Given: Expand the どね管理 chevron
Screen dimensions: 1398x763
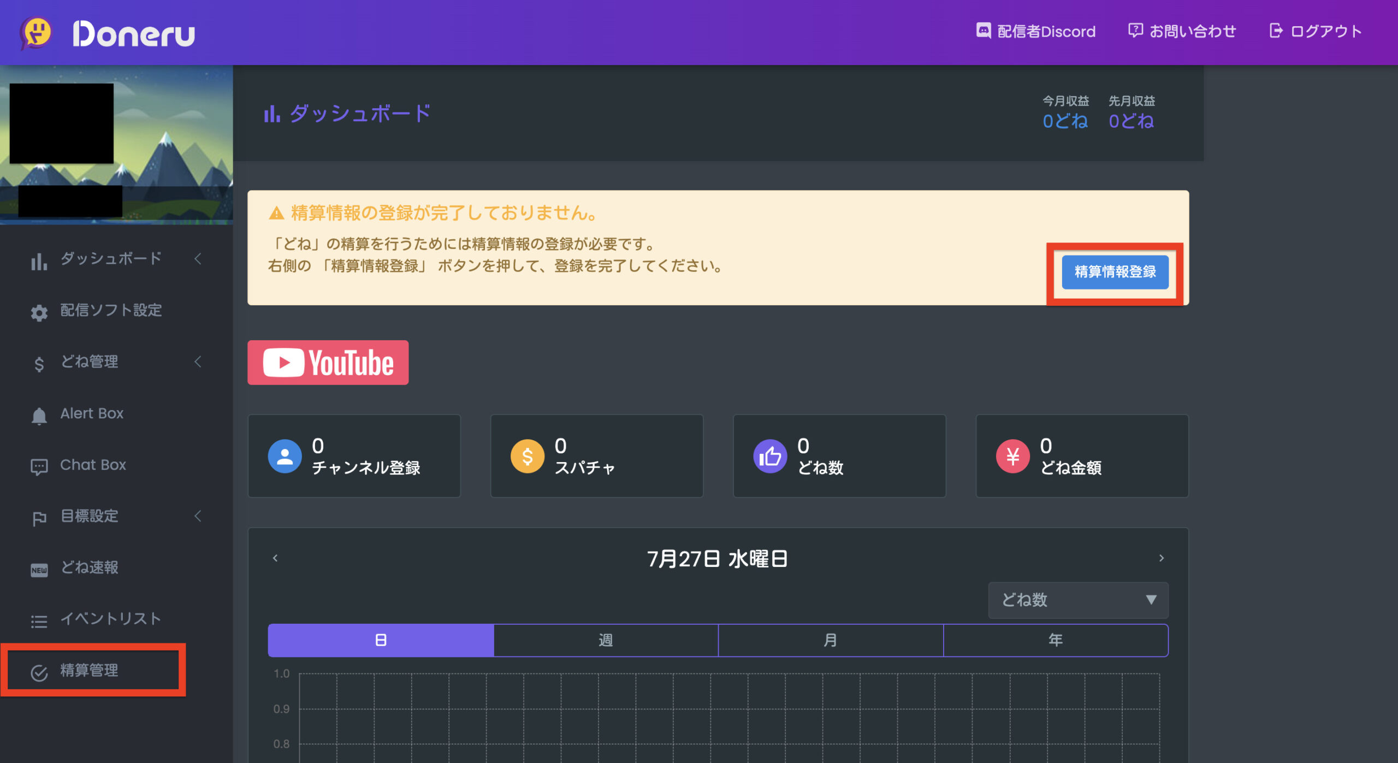Looking at the screenshot, I should pos(198,362).
